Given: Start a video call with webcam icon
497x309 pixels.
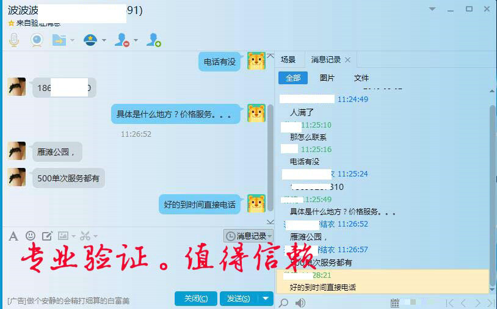Looking at the screenshot, I should click(37, 40).
